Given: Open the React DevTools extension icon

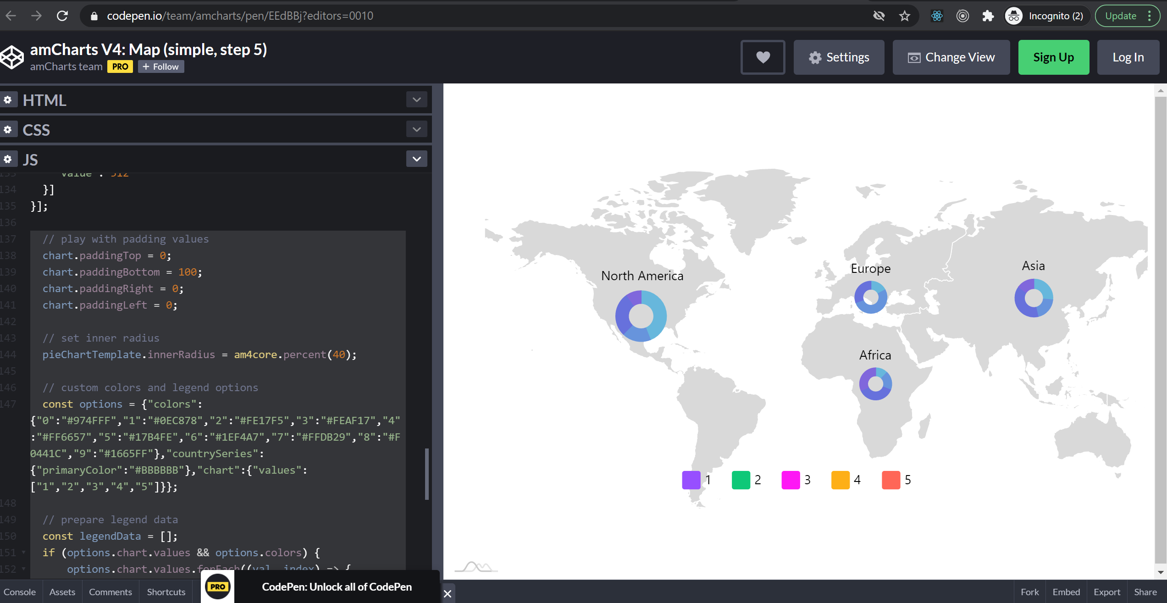Looking at the screenshot, I should (x=937, y=15).
